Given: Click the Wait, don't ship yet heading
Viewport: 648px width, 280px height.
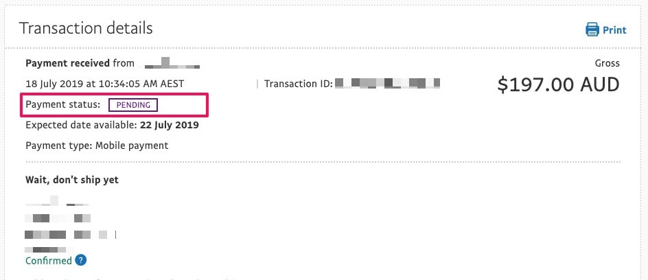Looking at the screenshot, I should coord(72,180).
